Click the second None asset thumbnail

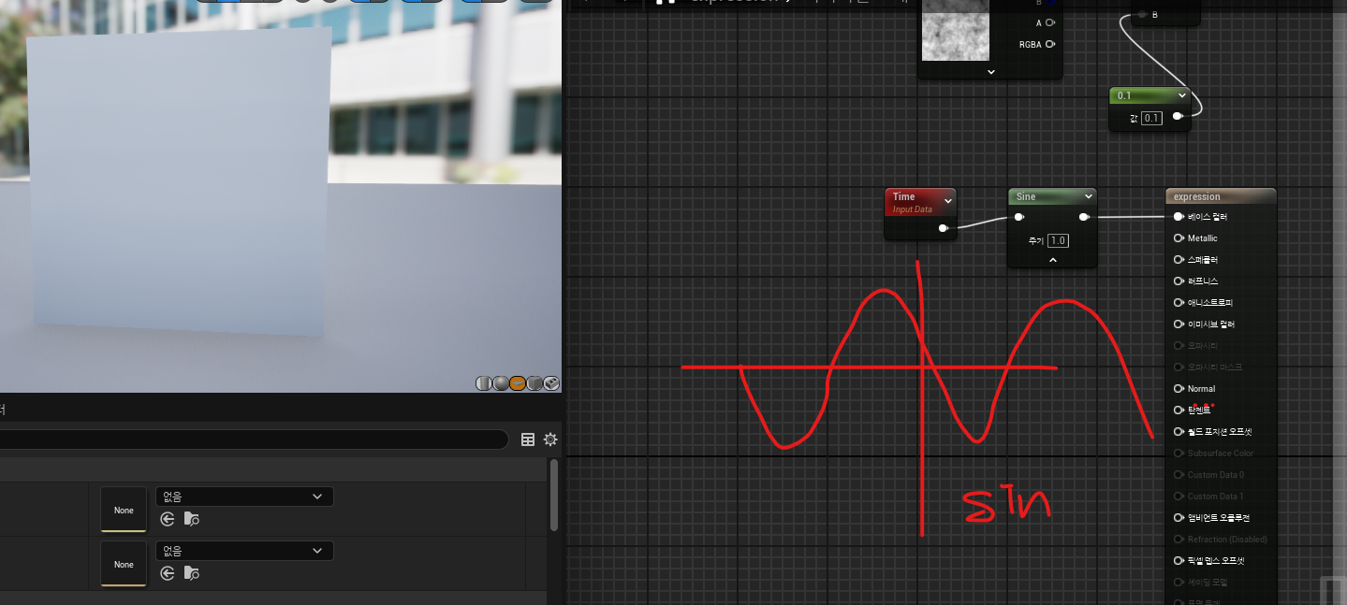coord(124,564)
